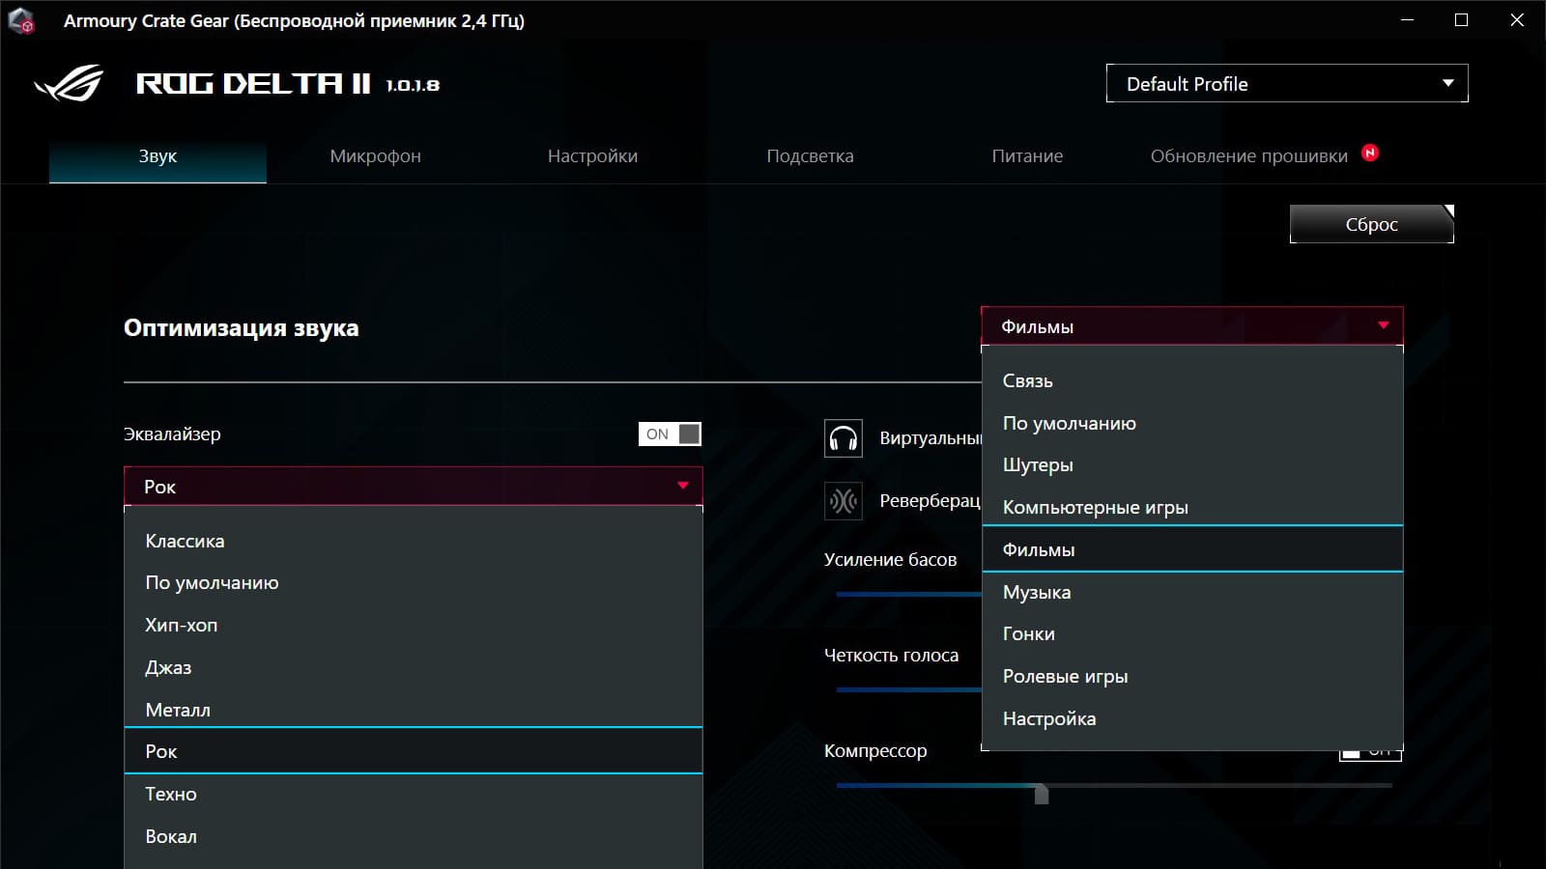Viewport: 1546px width, 869px height.
Task: Choose По умолчанию in optimization list
Action: pos(1192,423)
